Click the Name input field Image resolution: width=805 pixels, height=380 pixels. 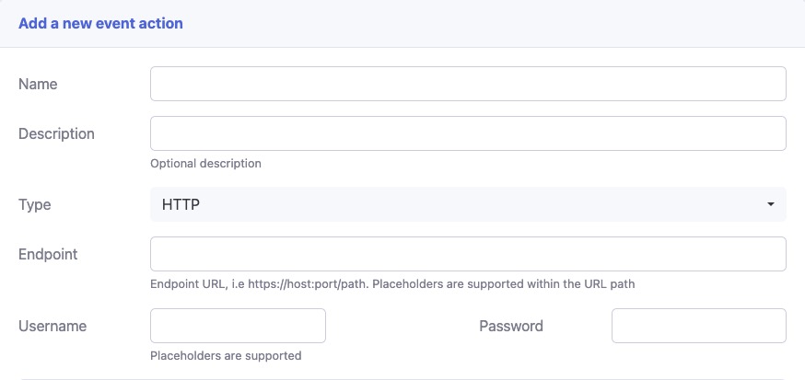[x=468, y=84]
